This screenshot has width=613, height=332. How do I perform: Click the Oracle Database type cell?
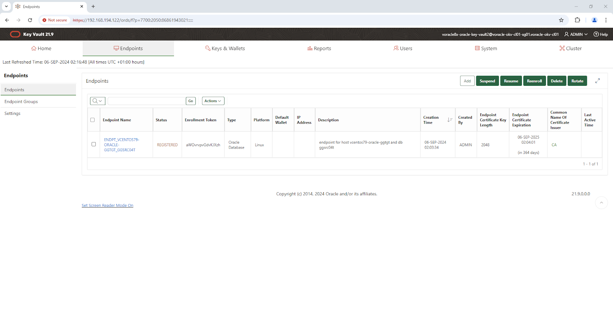tap(236, 145)
